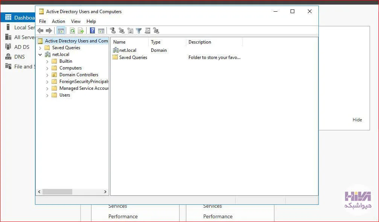Select the Builtin tree item
Screen dimensions: 379x222
point(66,61)
